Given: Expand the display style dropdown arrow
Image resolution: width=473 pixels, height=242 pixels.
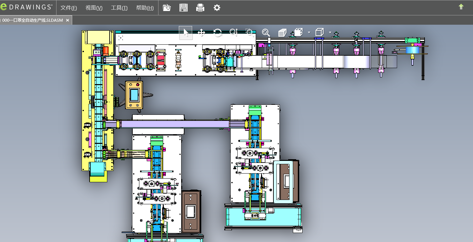Looking at the screenshot, I should (x=330, y=32).
